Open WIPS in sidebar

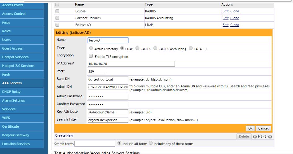click(22, 118)
